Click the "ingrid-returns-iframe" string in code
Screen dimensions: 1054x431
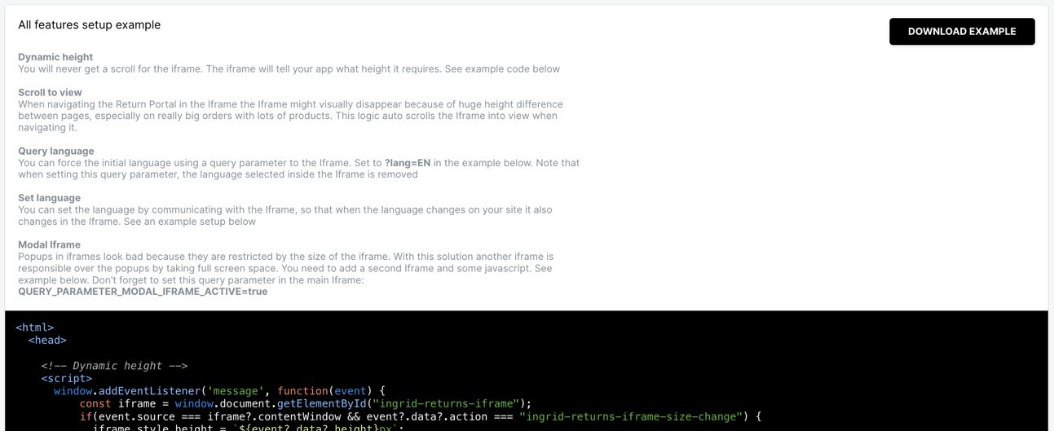coord(448,403)
